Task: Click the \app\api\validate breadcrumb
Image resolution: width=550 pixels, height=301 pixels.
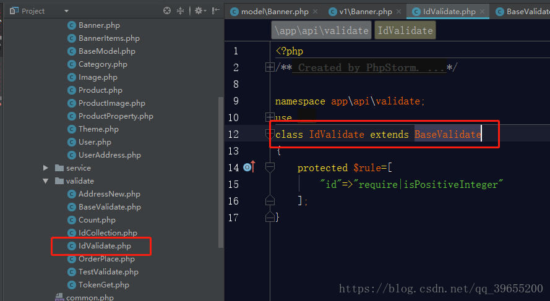Action: [321, 30]
